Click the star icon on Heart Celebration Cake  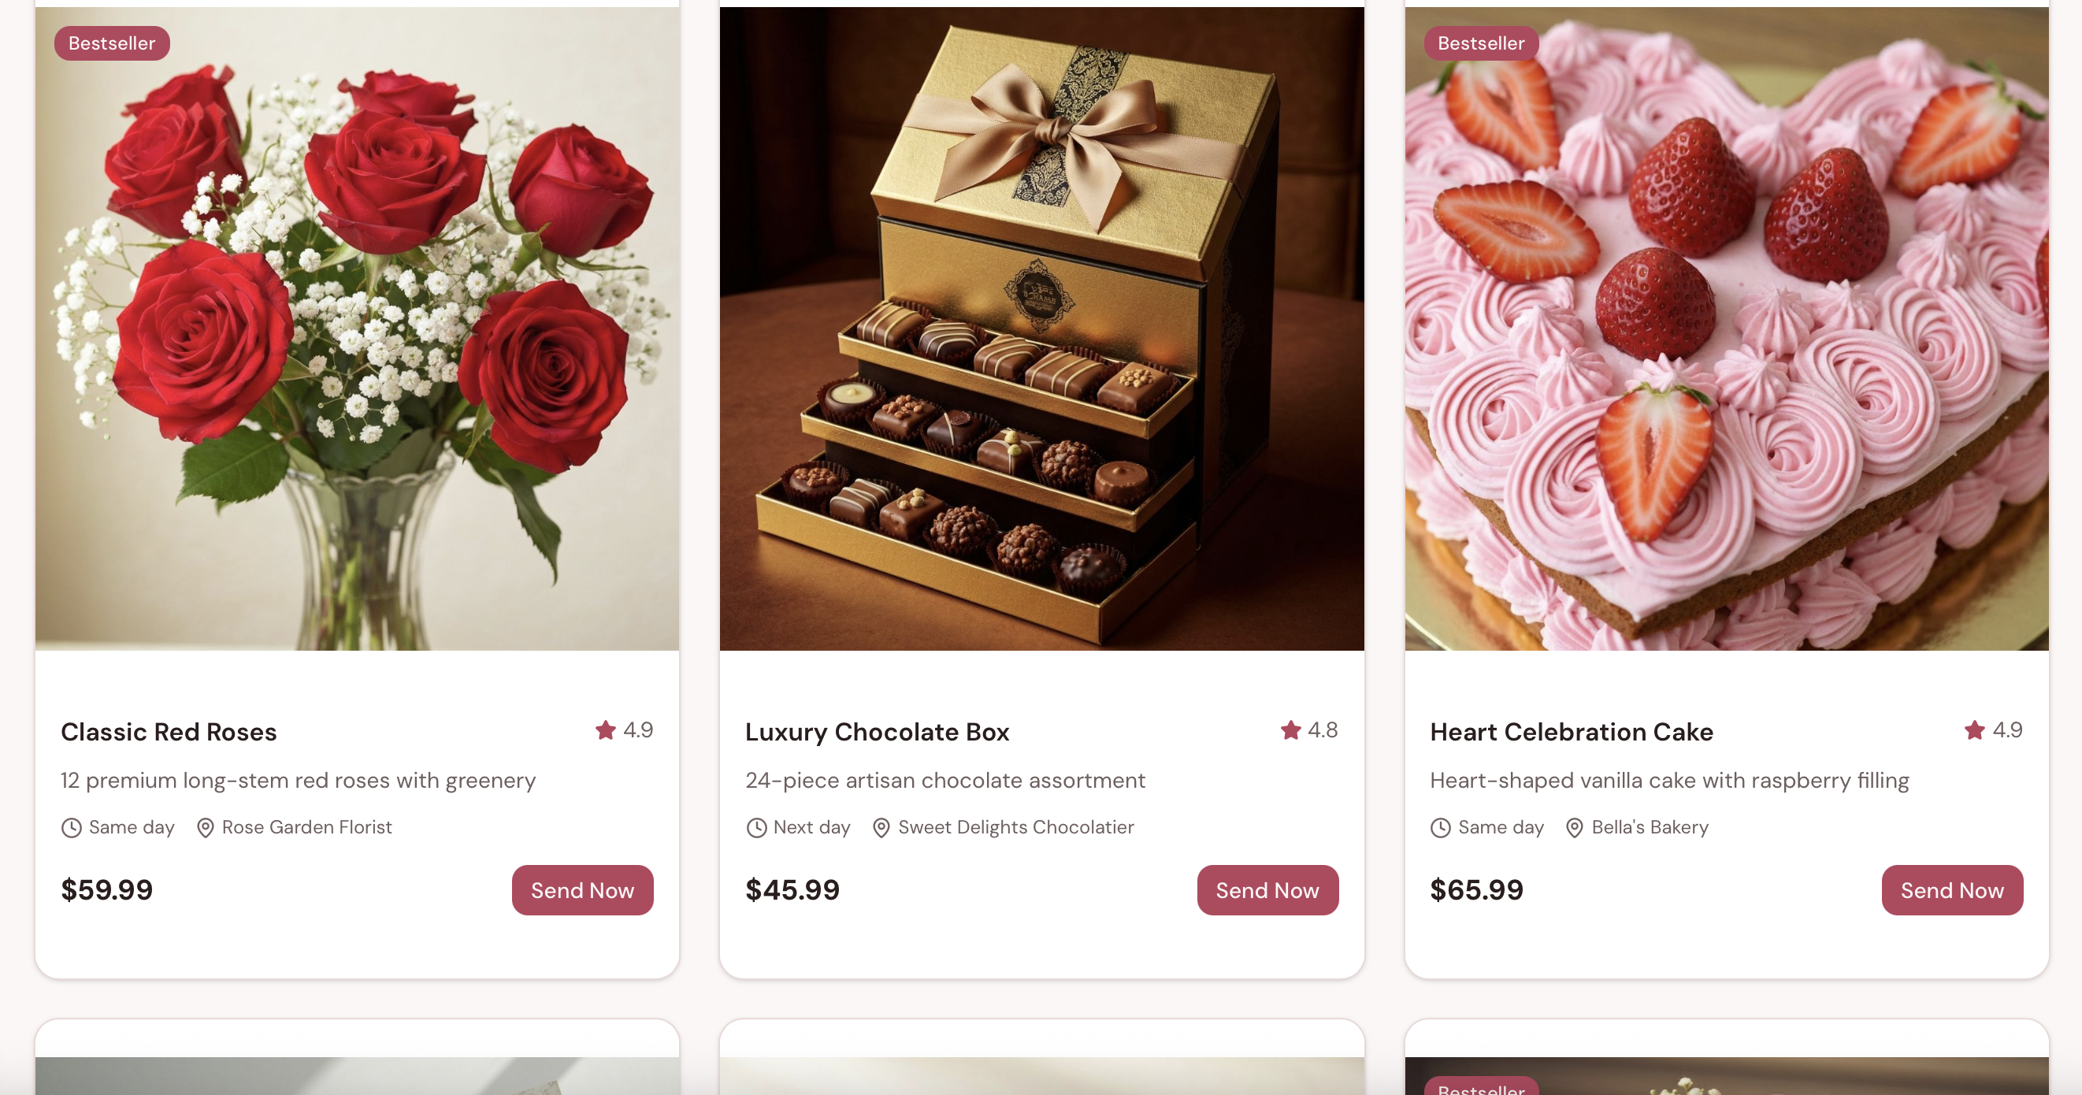(x=1975, y=730)
